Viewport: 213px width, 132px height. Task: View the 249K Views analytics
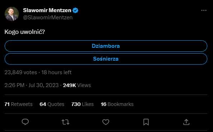pyautogui.click(x=77, y=85)
